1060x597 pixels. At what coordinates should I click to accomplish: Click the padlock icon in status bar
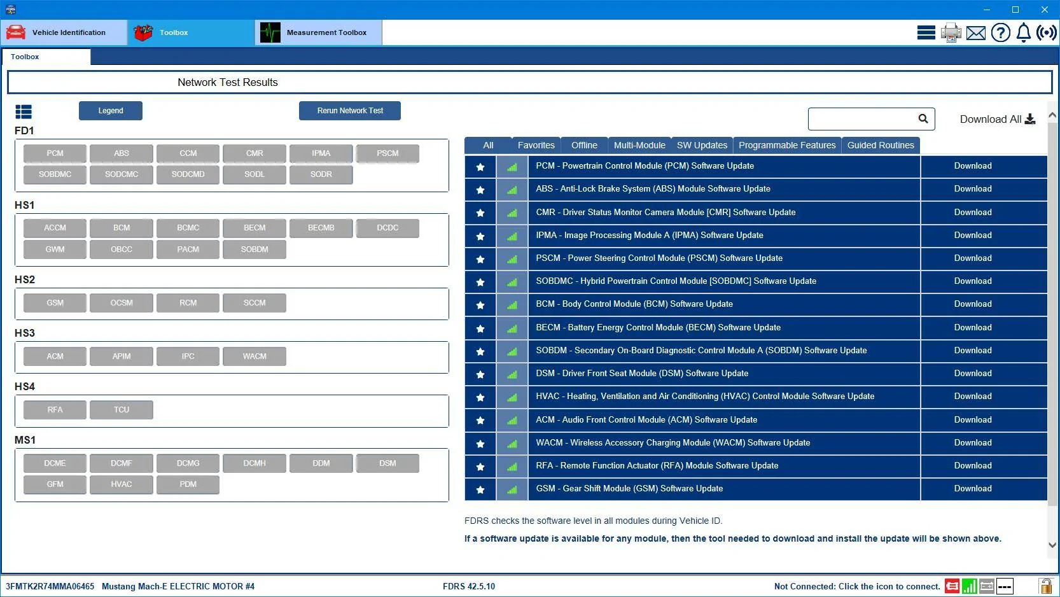point(1045,586)
